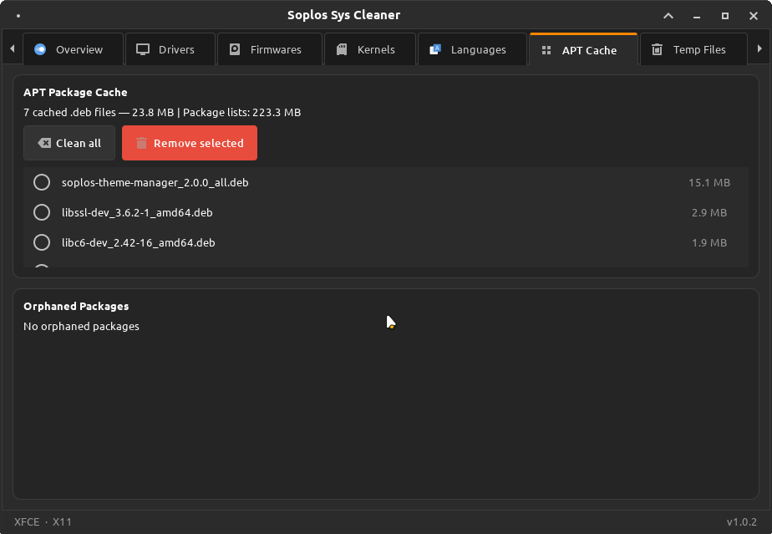Click the Clean all button
The width and height of the screenshot is (772, 534).
point(69,143)
